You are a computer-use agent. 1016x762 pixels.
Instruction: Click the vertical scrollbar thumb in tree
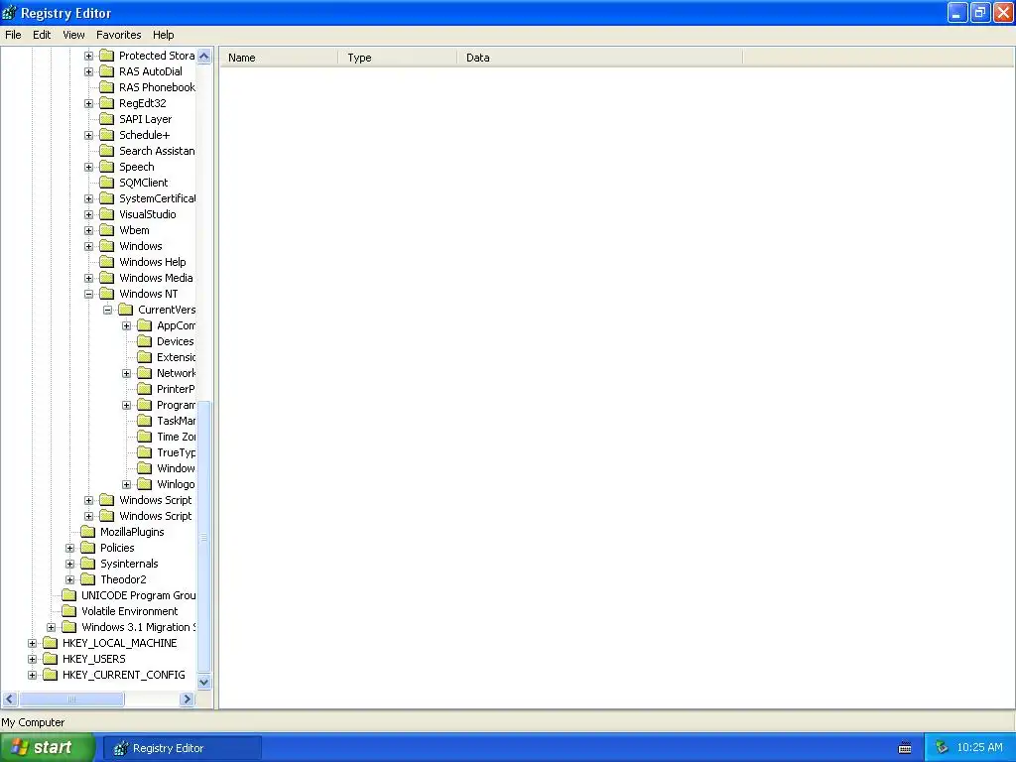click(204, 537)
